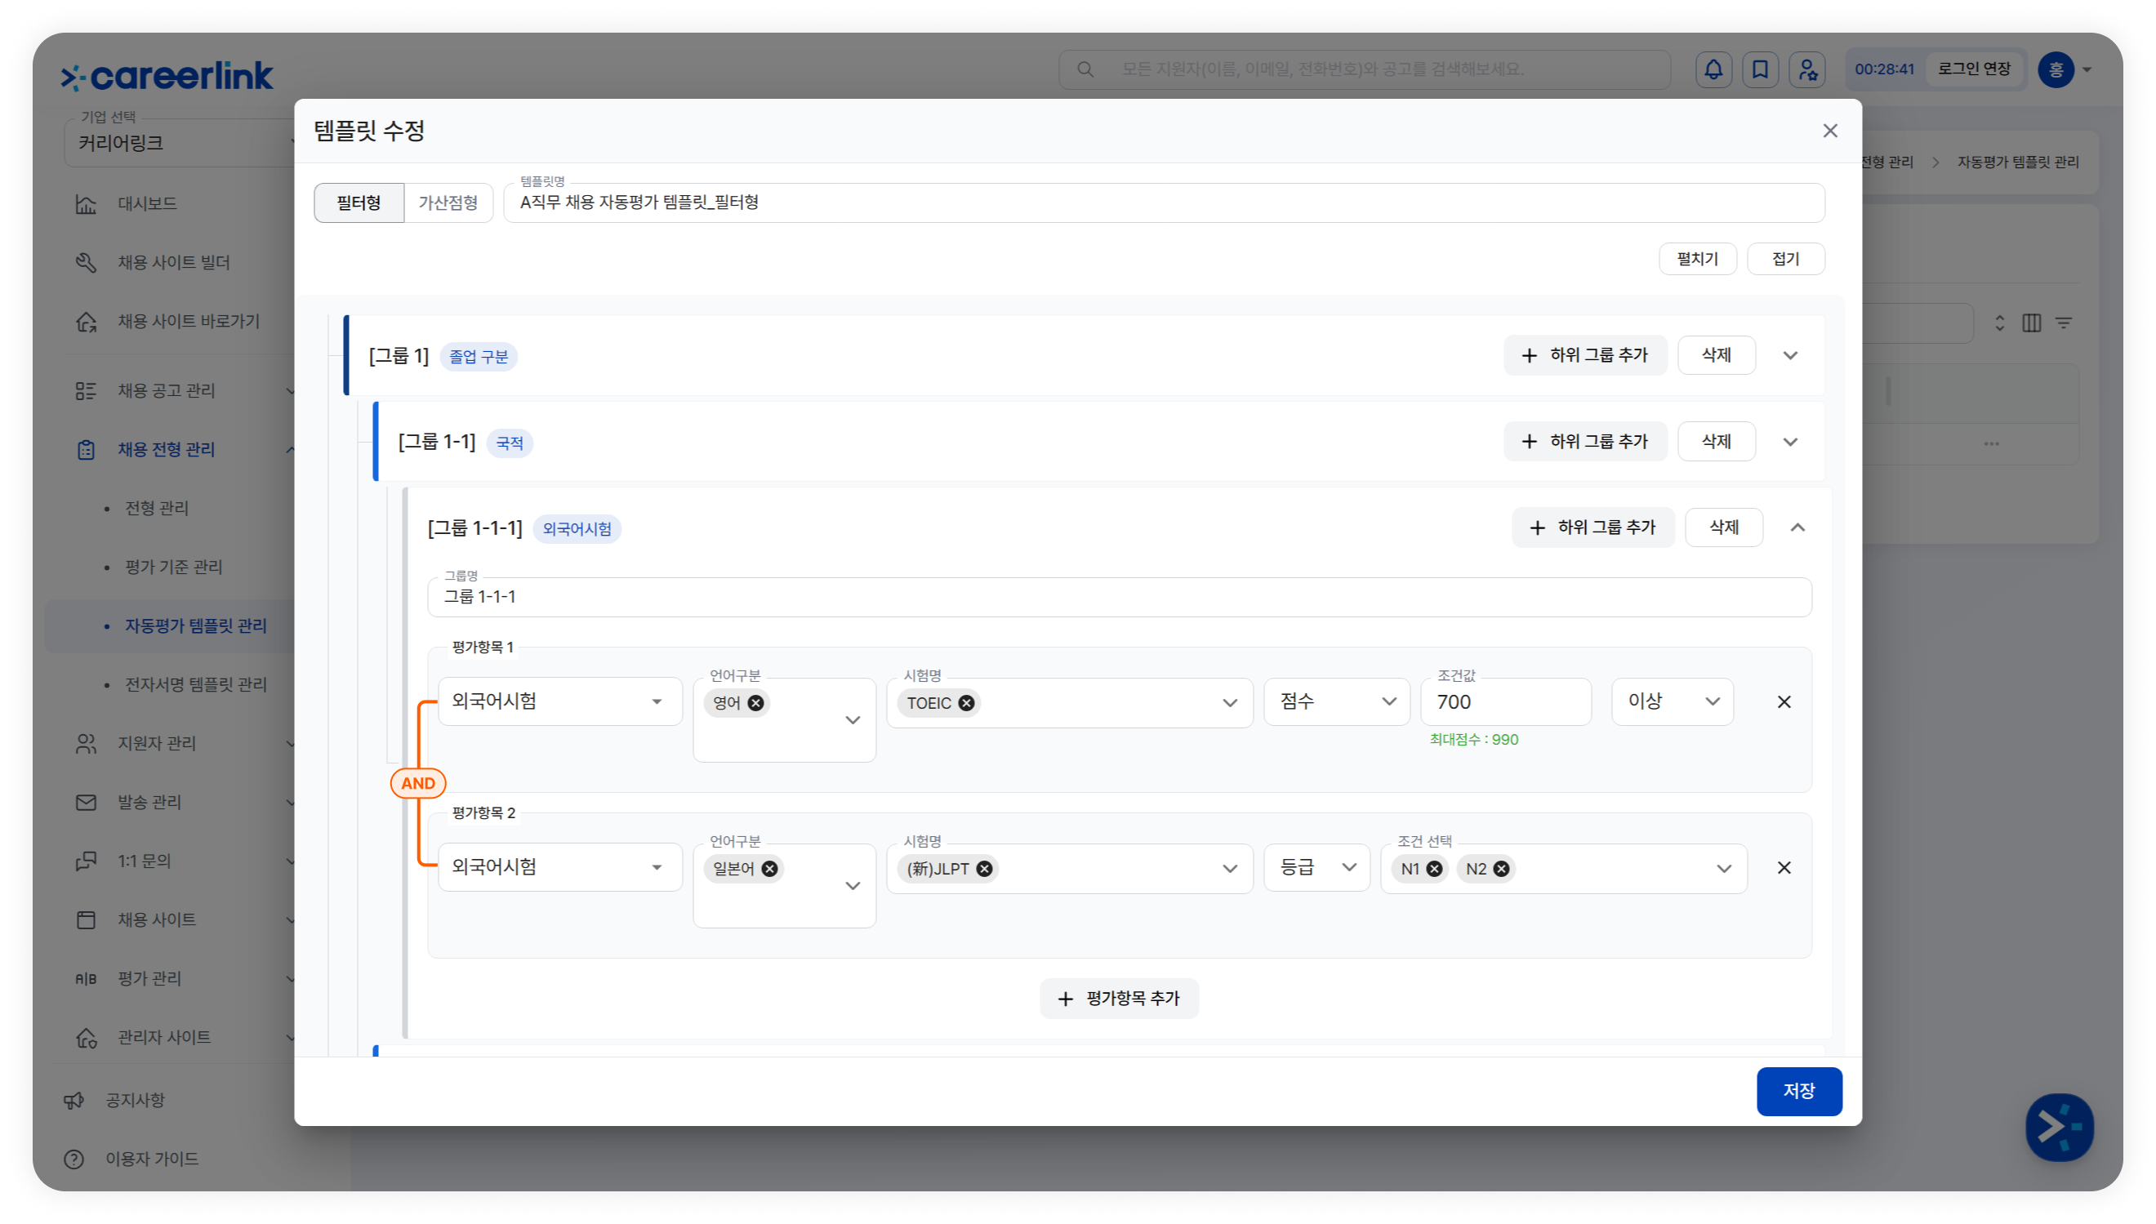Click the user settings icon in header
The height and width of the screenshot is (1224, 2156).
coord(1806,69)
